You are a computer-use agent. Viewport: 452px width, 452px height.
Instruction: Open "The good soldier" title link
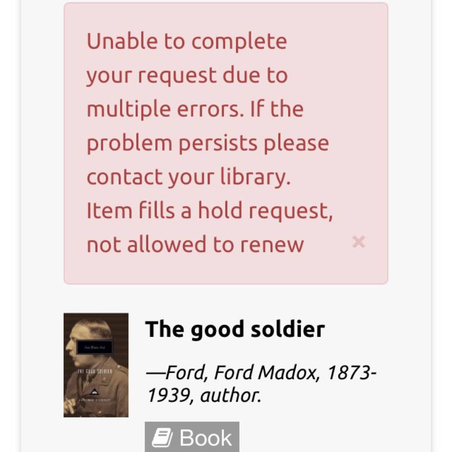pos(235,329)
